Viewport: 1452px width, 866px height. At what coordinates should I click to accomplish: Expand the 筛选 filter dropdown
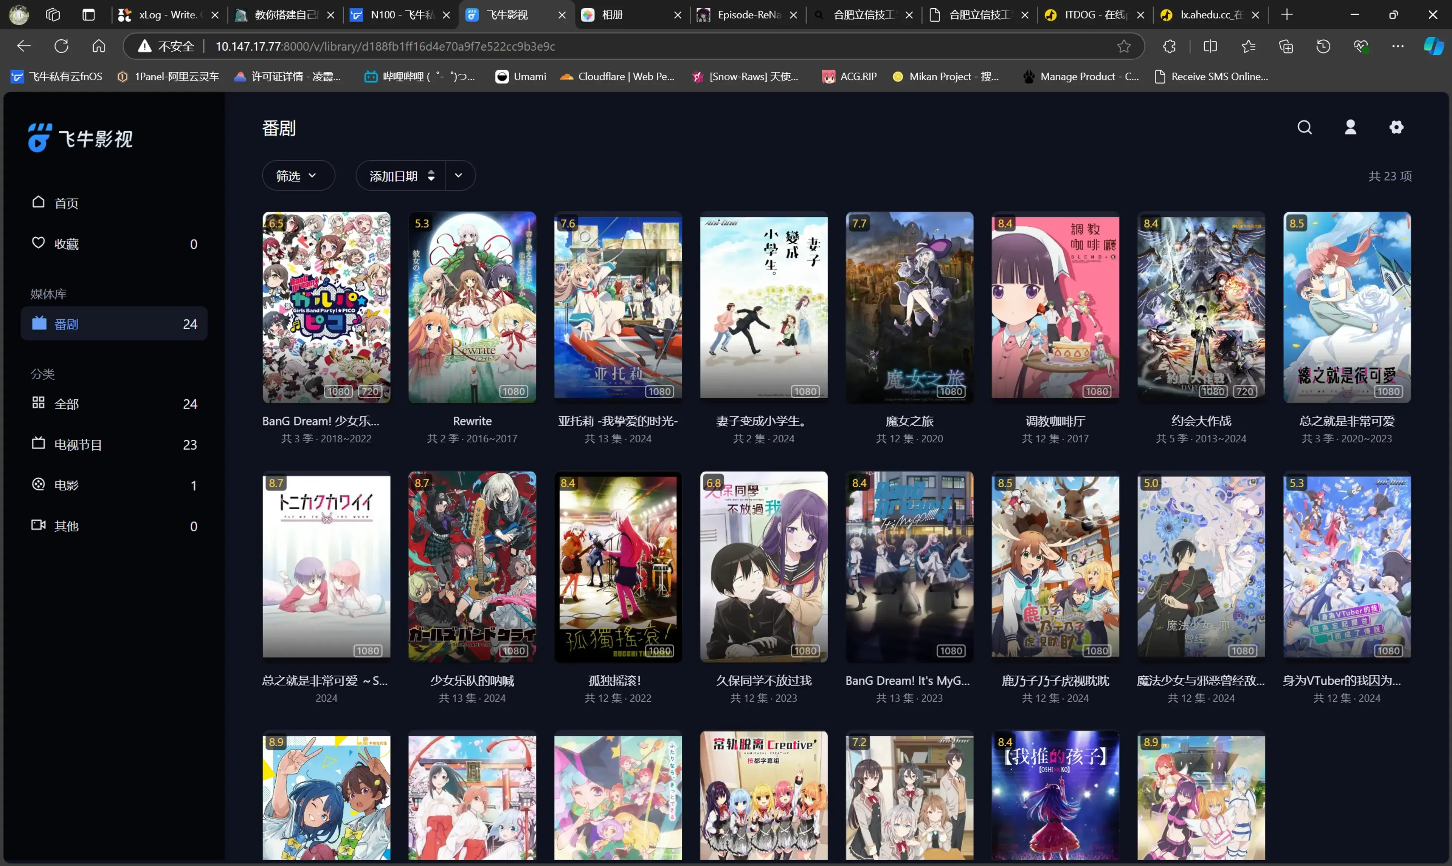(x=297, y=176)
